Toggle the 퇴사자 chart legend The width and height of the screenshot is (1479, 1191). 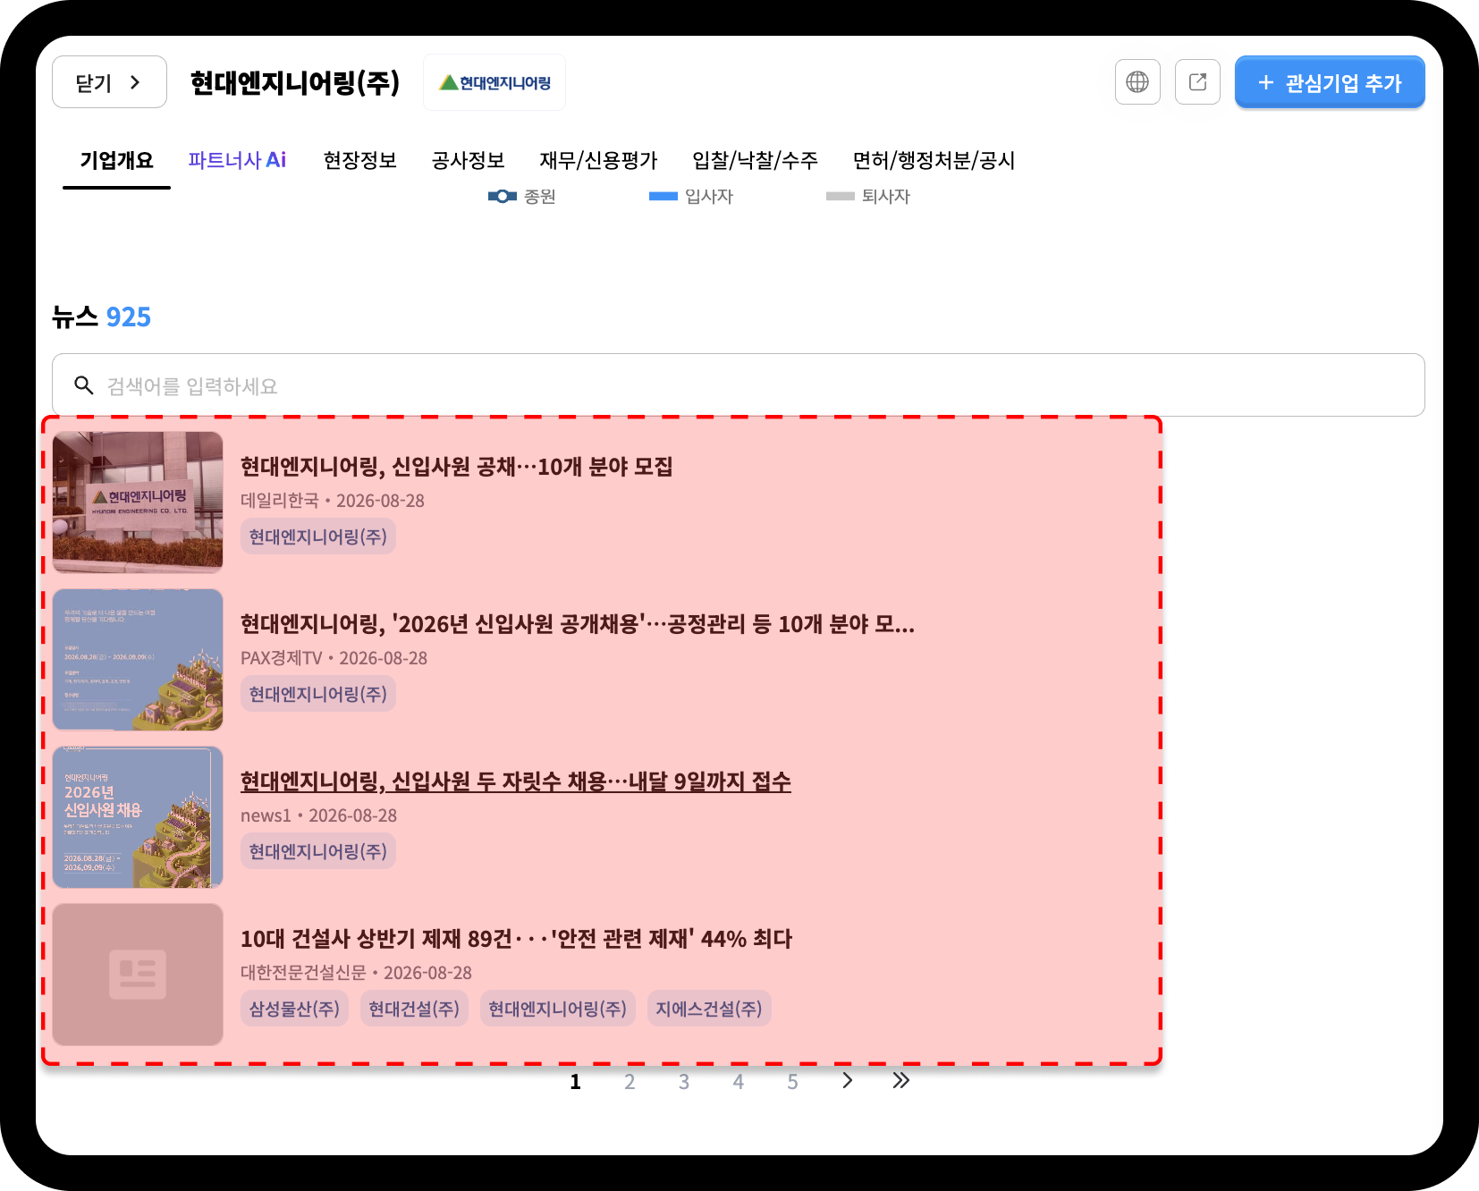(x=868, y=196)
